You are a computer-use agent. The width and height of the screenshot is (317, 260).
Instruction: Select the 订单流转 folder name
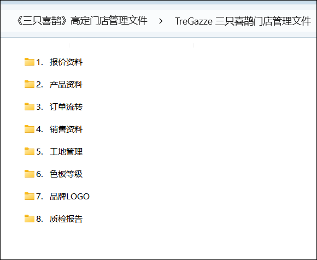pos(66,107)
